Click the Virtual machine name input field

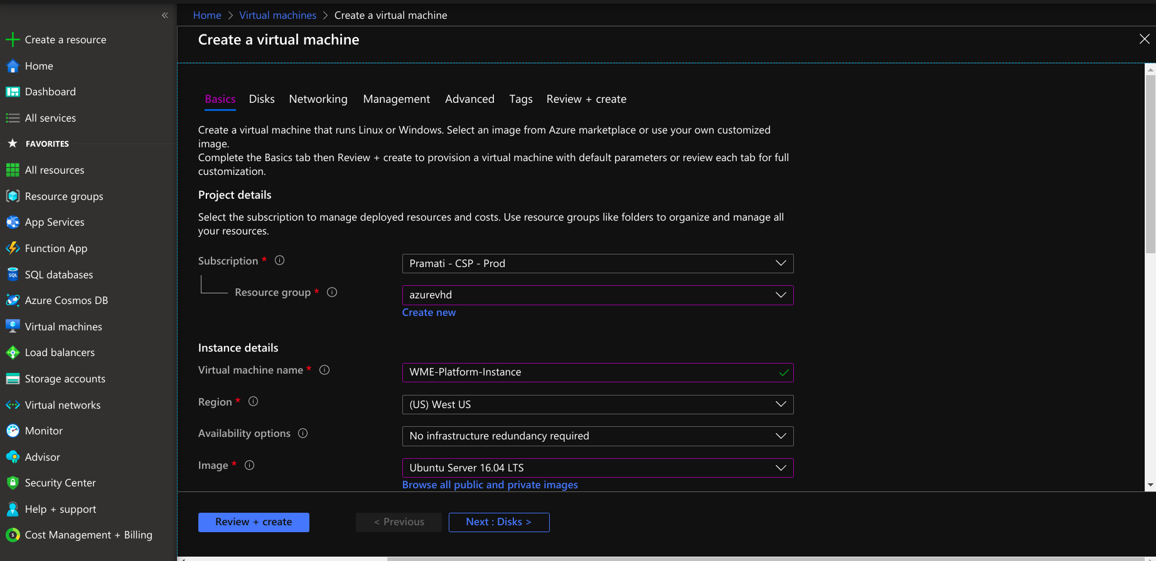(590, 372)
